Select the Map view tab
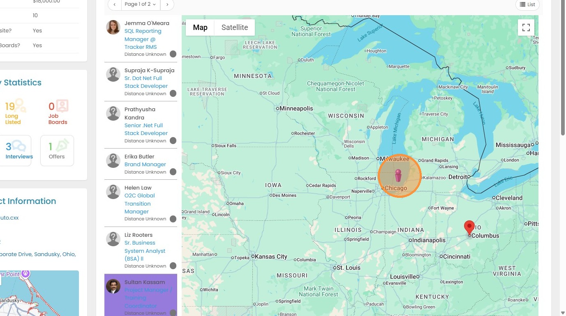The image size is (566, 316). (200, 27)
